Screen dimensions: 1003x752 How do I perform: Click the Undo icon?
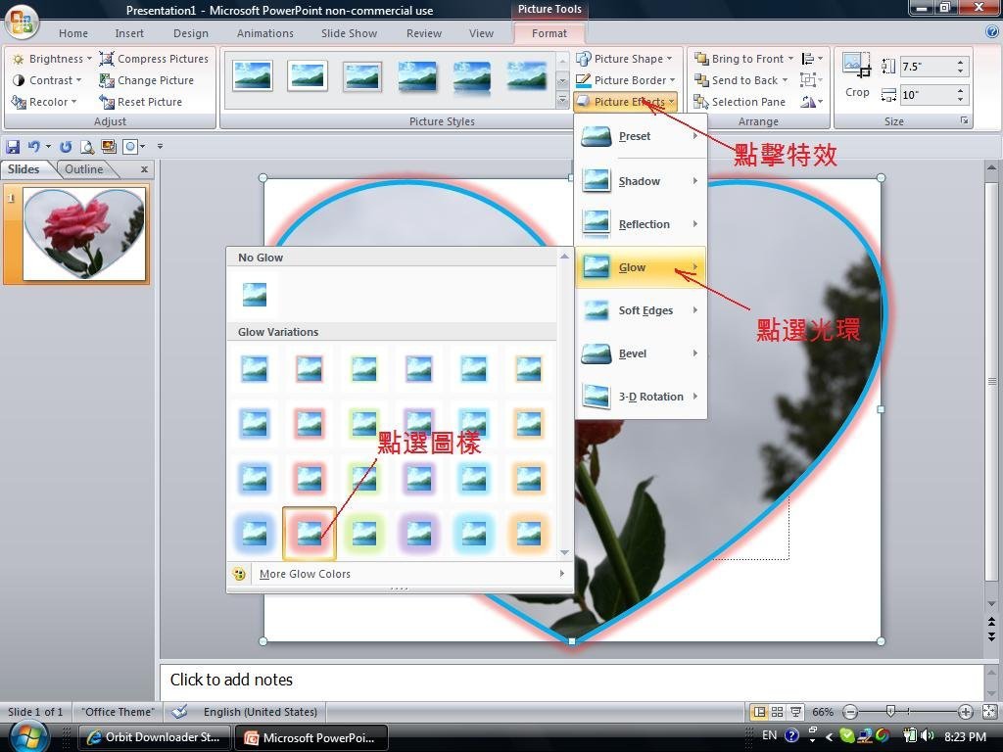[34, 147]
